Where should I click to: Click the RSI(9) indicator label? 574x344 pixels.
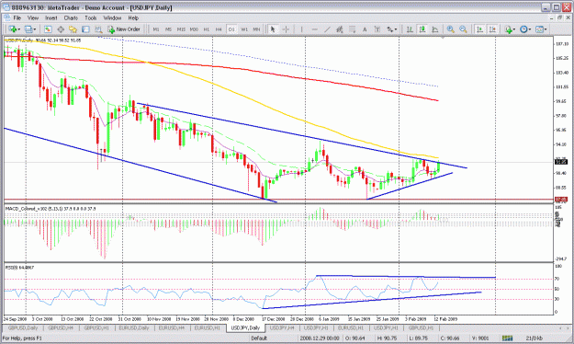point(19,268)
